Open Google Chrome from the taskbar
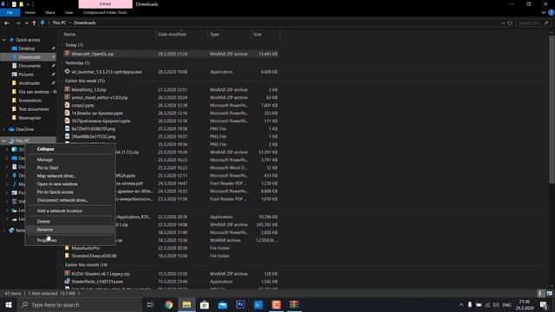 (x=169, y=304)
